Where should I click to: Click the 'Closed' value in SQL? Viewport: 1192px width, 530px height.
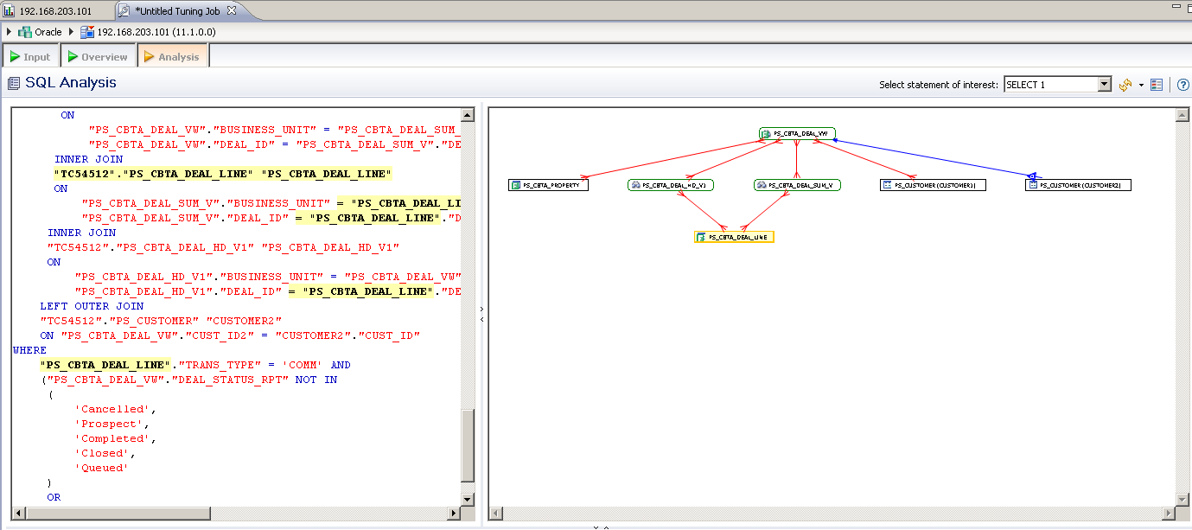click(x=105, y=453)
